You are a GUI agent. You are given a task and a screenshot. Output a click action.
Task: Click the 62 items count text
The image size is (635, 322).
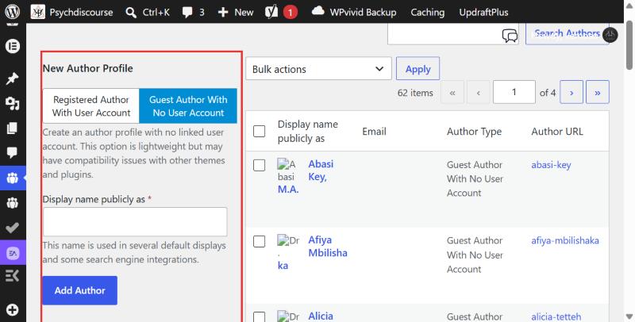(x=415, y=93)
